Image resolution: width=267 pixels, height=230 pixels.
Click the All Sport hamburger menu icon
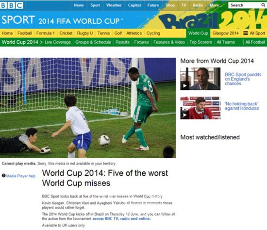(245, 33)
